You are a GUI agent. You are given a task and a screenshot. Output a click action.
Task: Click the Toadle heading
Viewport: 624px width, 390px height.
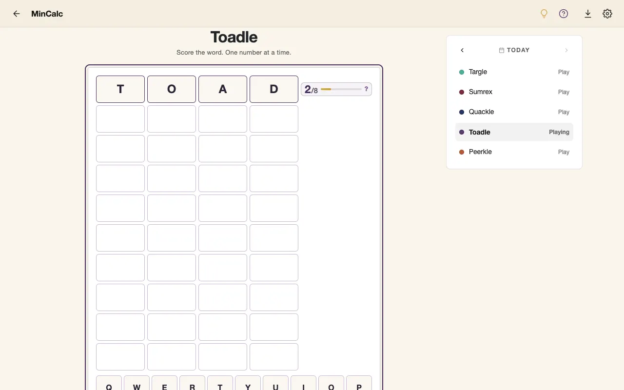pos(234,37)
